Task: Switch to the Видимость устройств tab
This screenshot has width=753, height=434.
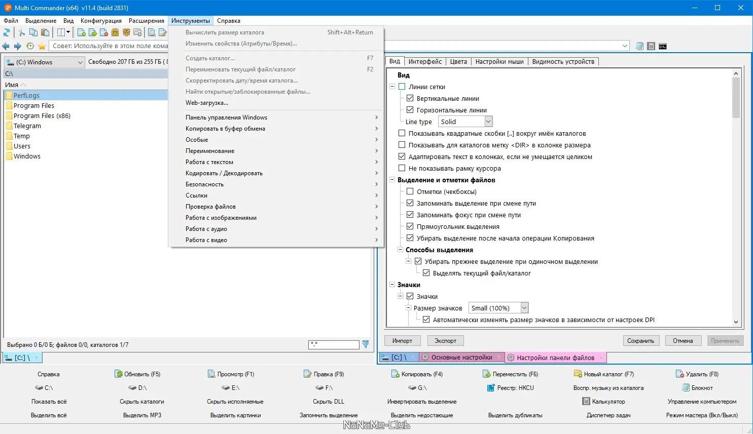Action: 563,61
